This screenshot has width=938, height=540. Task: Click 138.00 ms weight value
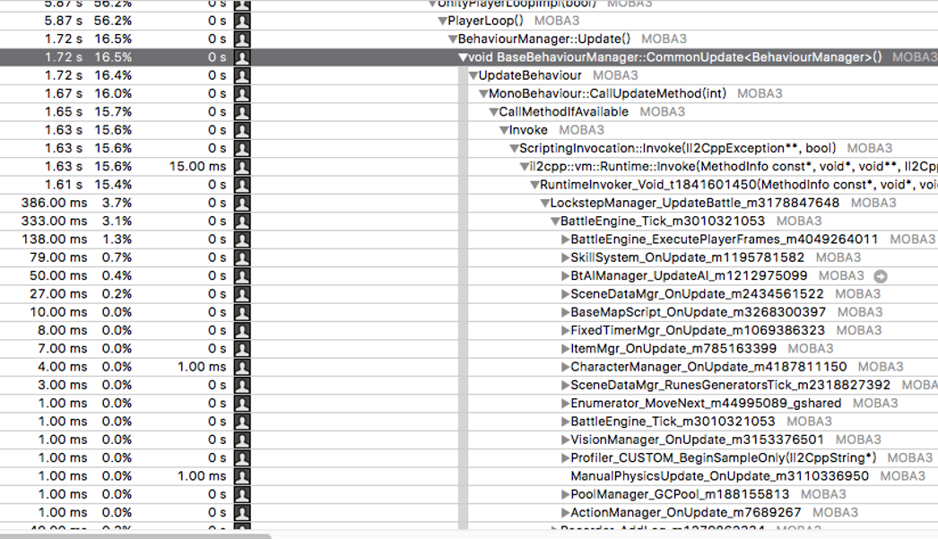click(x=55, y=240)
